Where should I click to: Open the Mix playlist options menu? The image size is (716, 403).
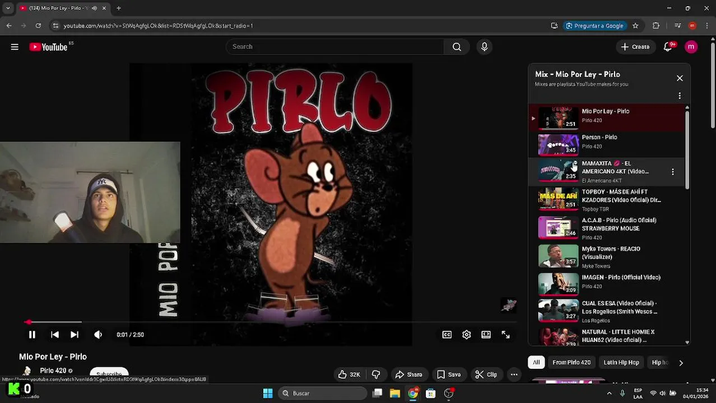click(680, 96)
